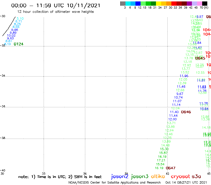Click the 12.92 wave height reading
Screen dimensions: 211x185
[187, 65]
